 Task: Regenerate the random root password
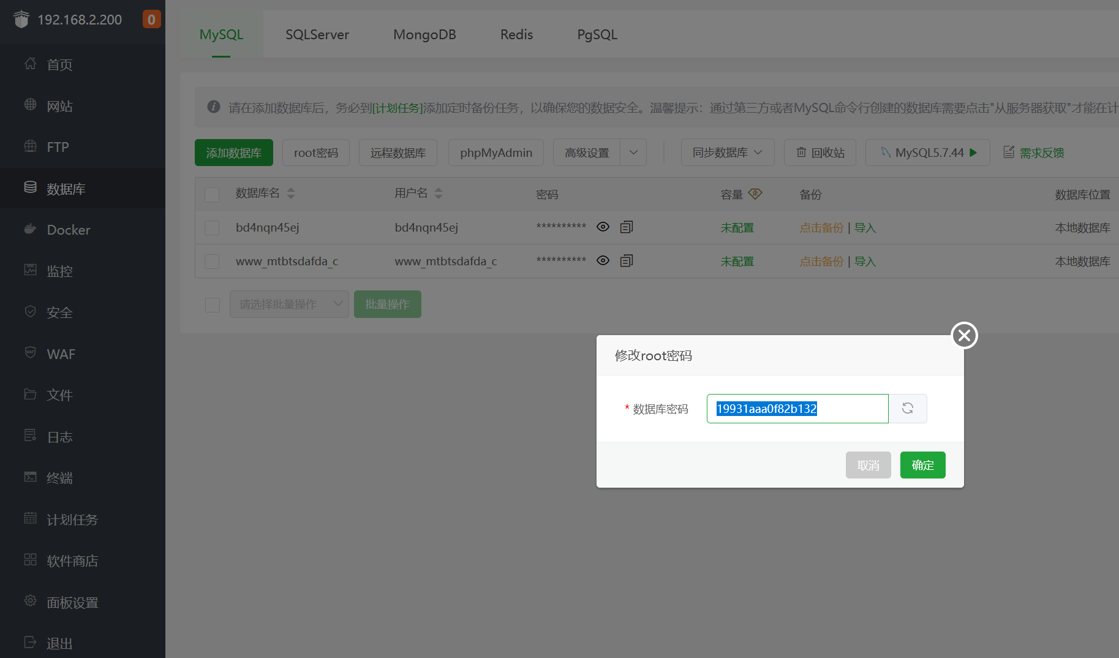click(x=908, y=409)
